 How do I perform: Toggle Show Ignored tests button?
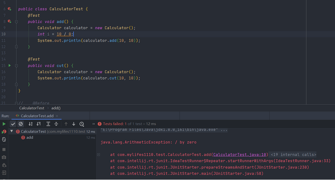pyautogui.click(x=21, y=124)
